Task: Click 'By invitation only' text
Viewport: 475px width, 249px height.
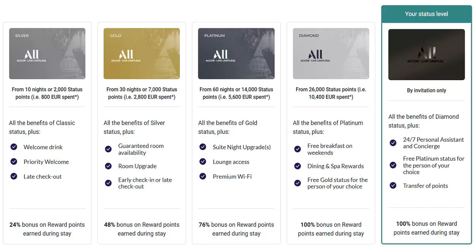Action: click(426, 91)
